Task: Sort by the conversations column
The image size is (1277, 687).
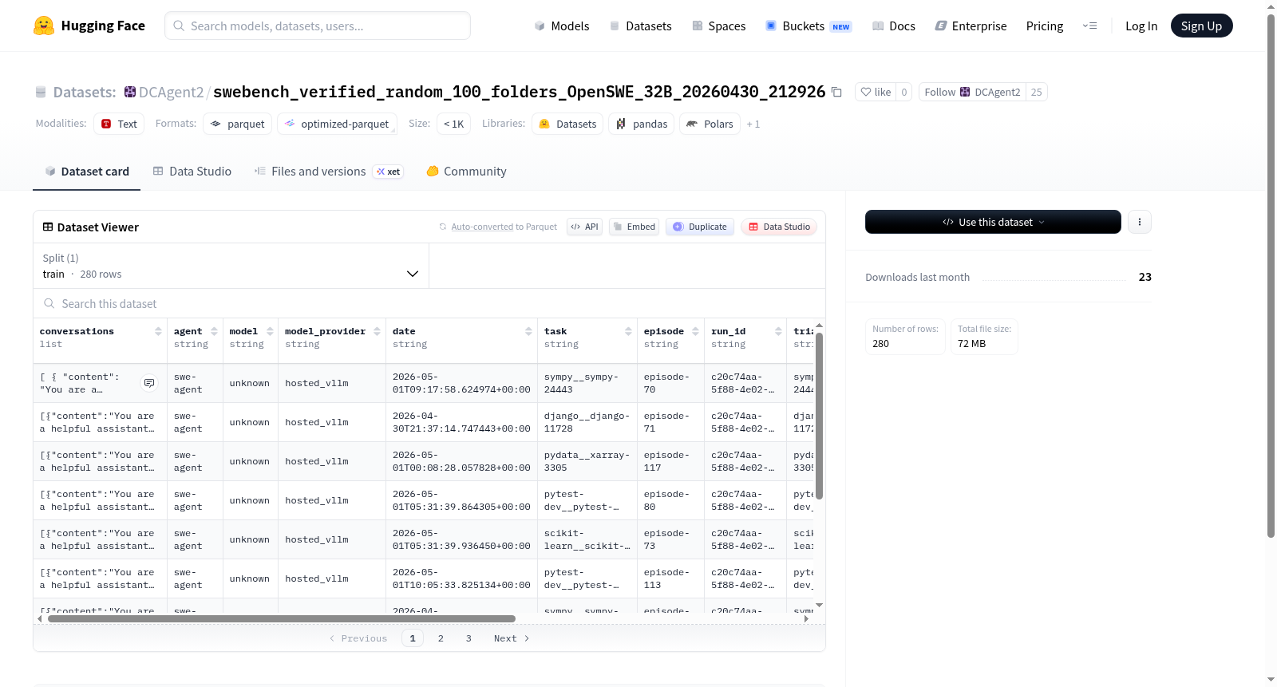Action: 158,331
